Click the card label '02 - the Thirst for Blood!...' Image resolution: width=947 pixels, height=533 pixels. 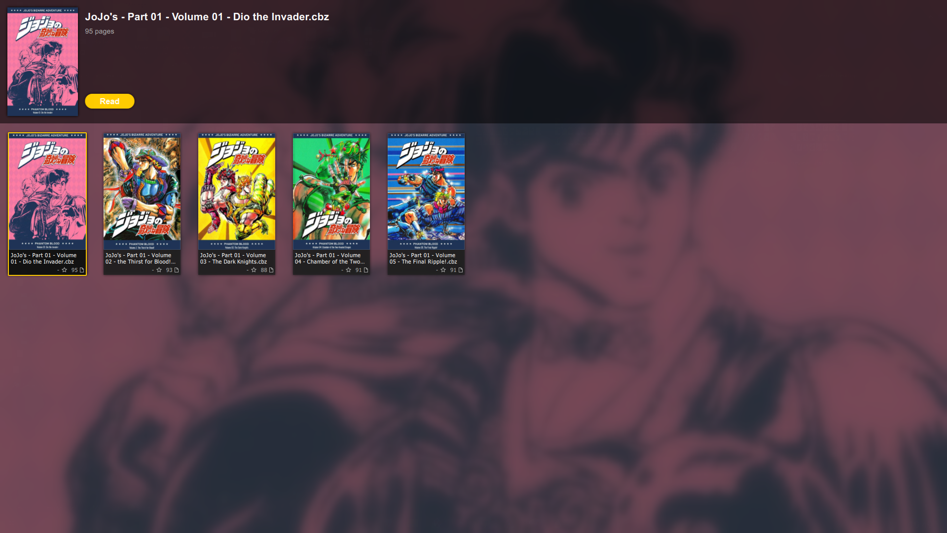141,262
